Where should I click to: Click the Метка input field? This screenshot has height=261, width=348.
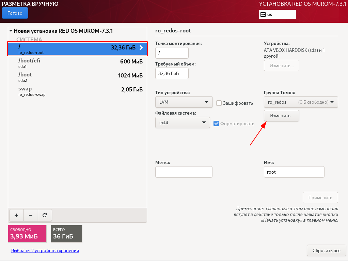tap(184, 172)
